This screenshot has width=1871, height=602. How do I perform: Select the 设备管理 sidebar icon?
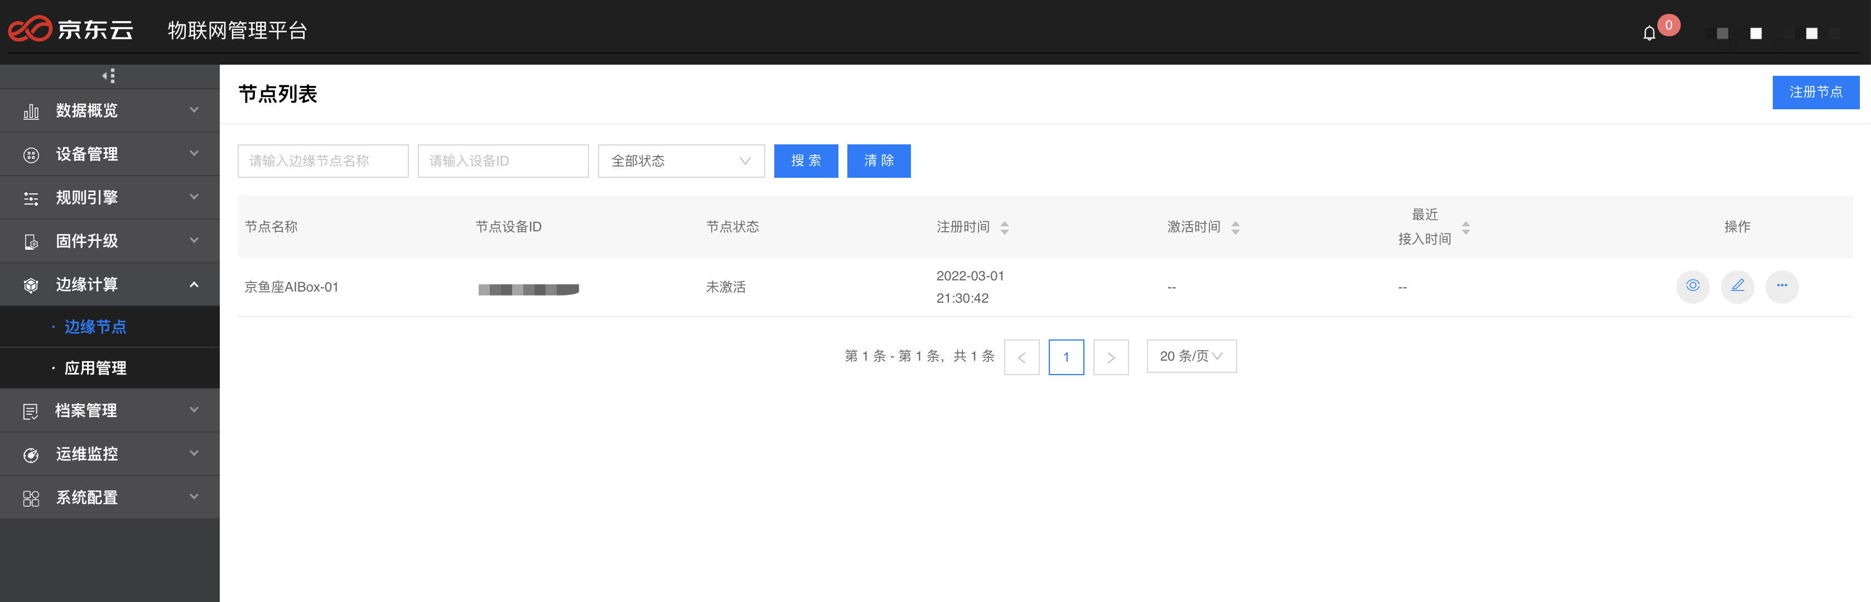click(31, 154)
